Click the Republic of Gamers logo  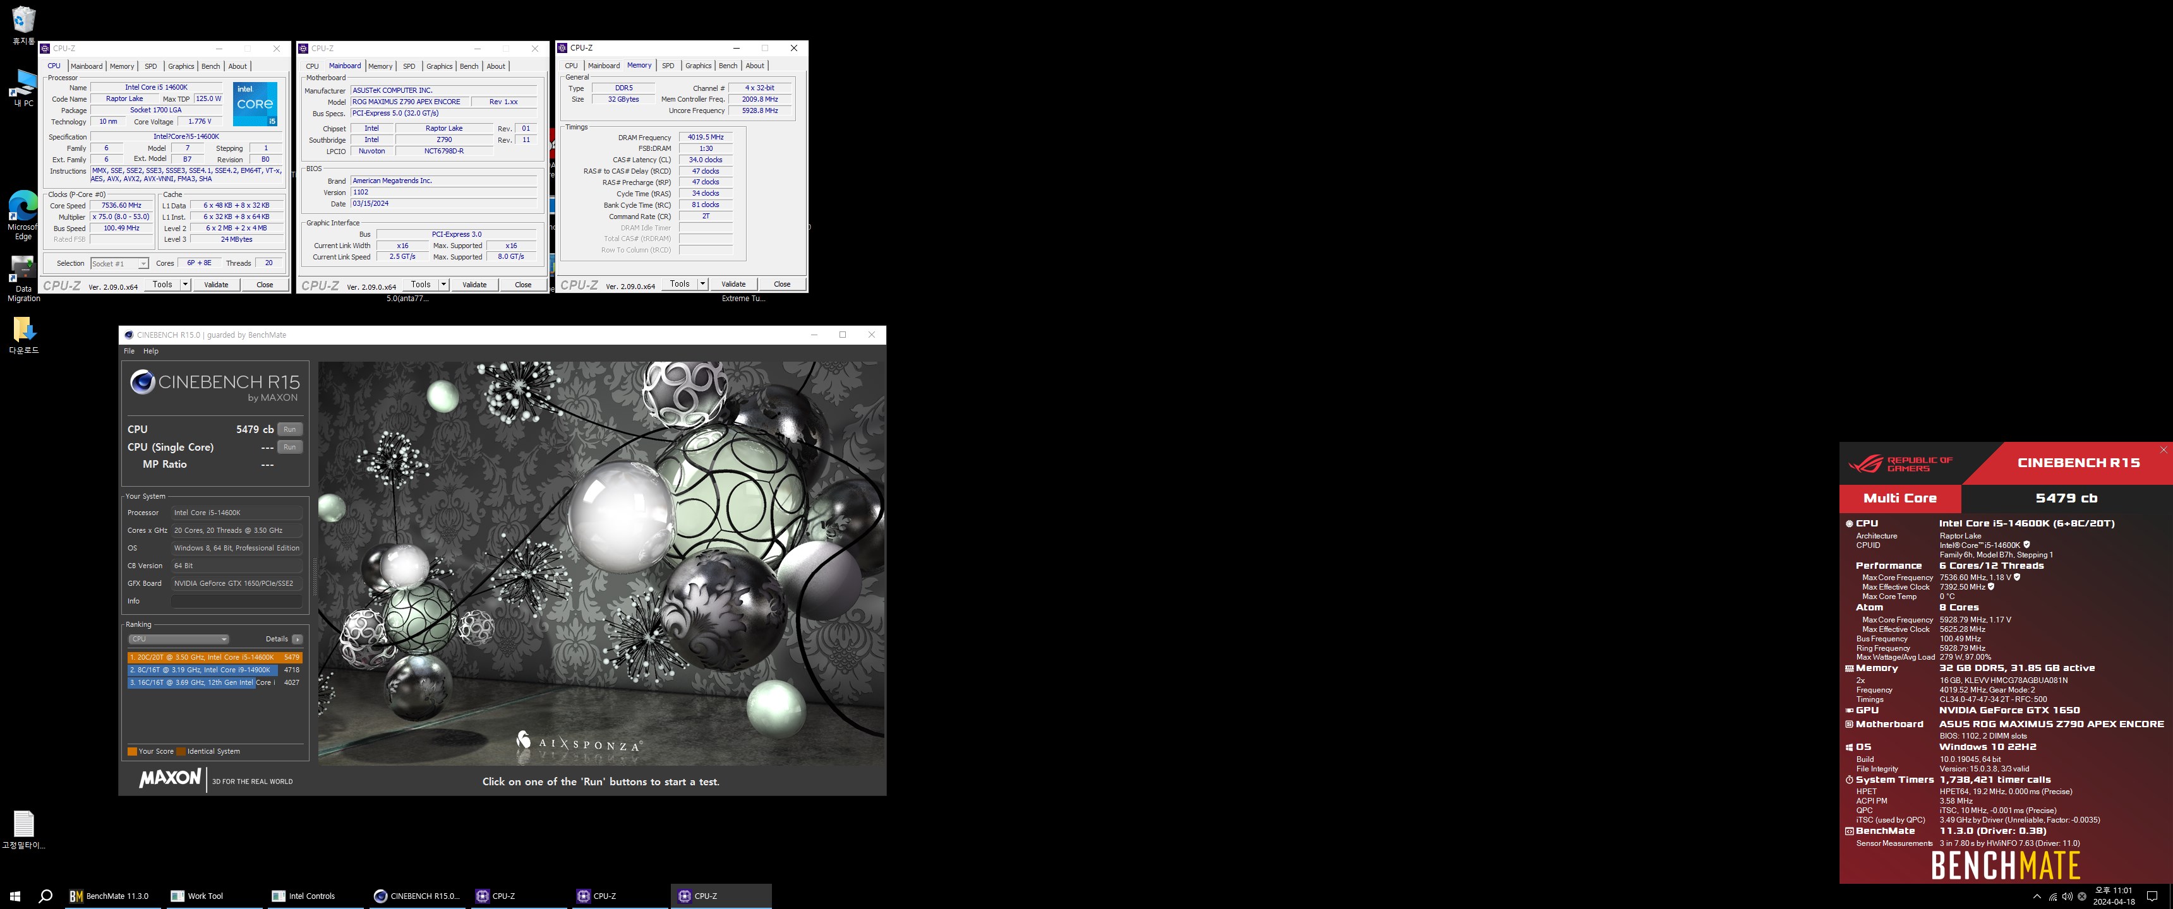tap(1899, 464)
